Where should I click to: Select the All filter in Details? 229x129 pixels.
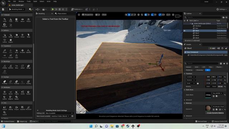(x=208, y=70)
